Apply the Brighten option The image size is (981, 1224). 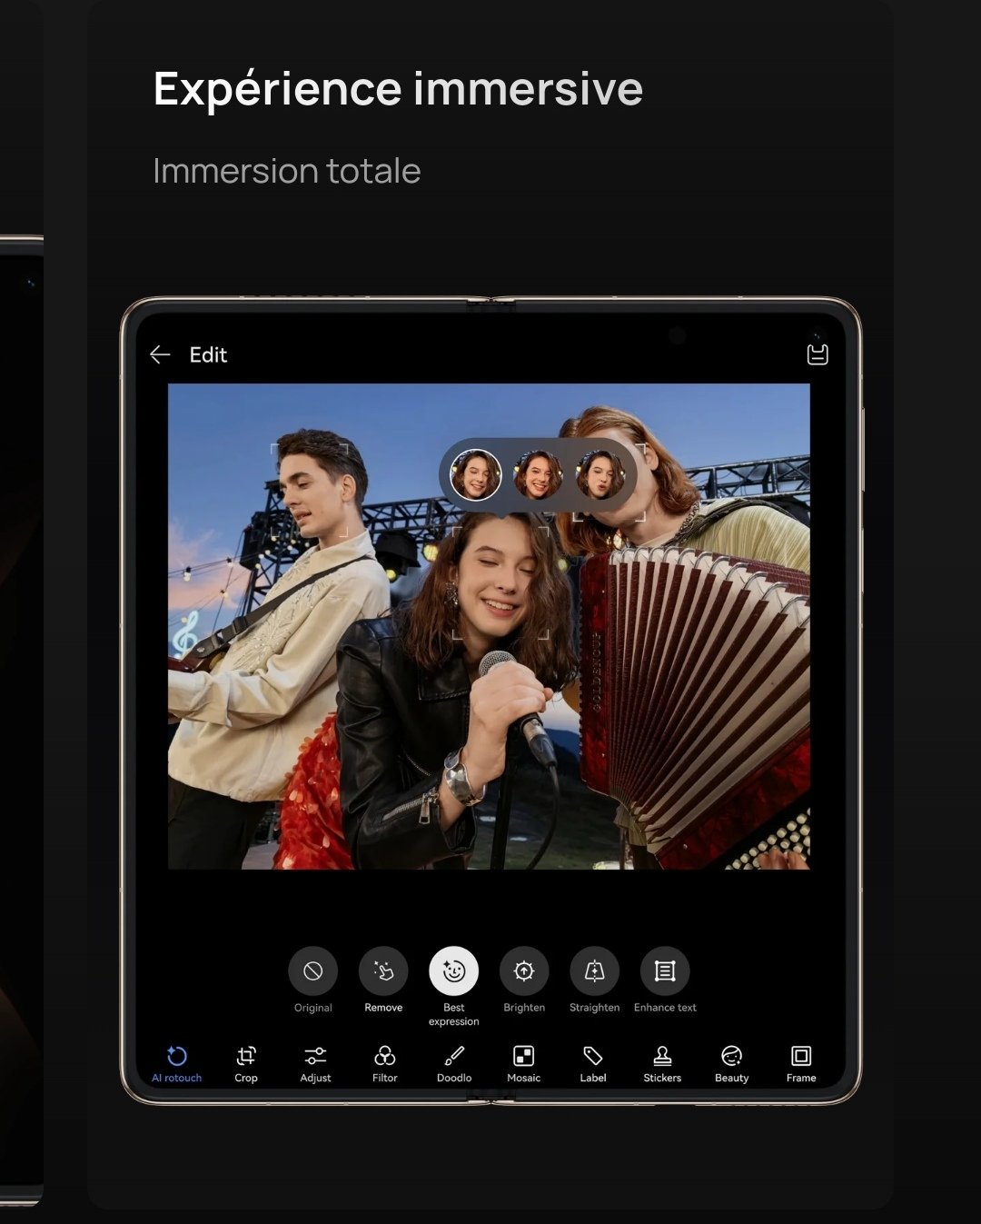click(x=524, y=971)
